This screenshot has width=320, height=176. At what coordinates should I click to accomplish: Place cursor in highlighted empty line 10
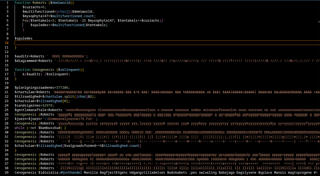tap(156, 43)
